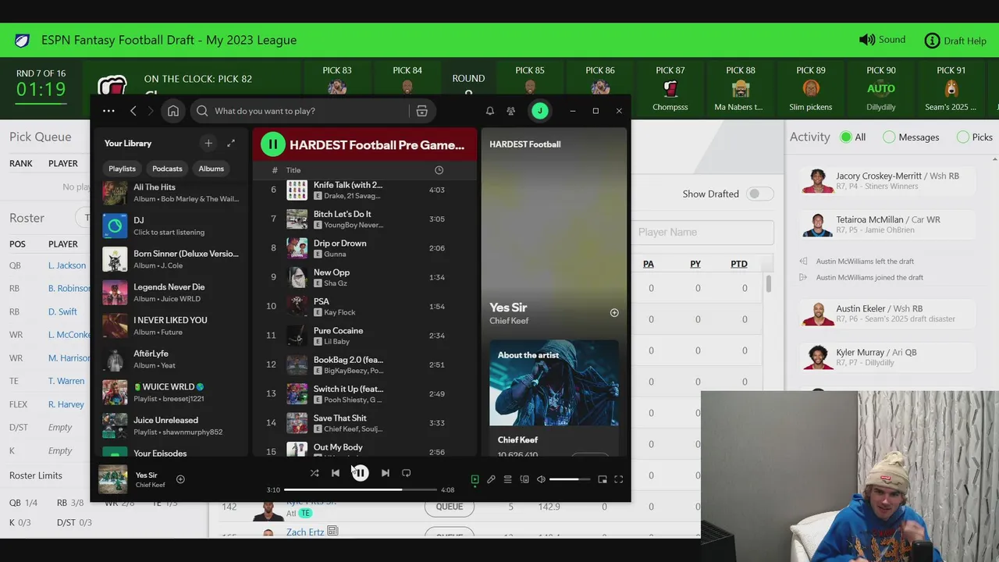
Task: Open the Friend Activity icon in Spotify
Action: click(511, 111)
